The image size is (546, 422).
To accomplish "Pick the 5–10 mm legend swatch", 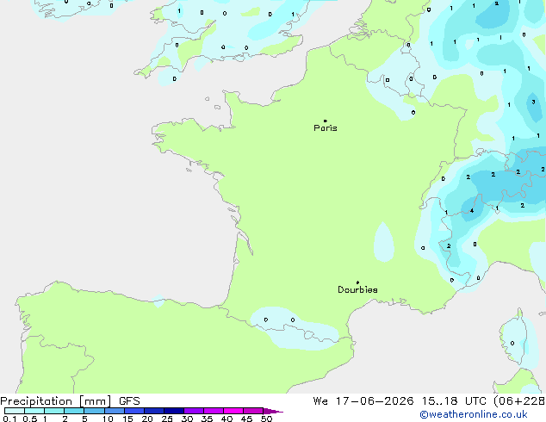I will point(94,411).
